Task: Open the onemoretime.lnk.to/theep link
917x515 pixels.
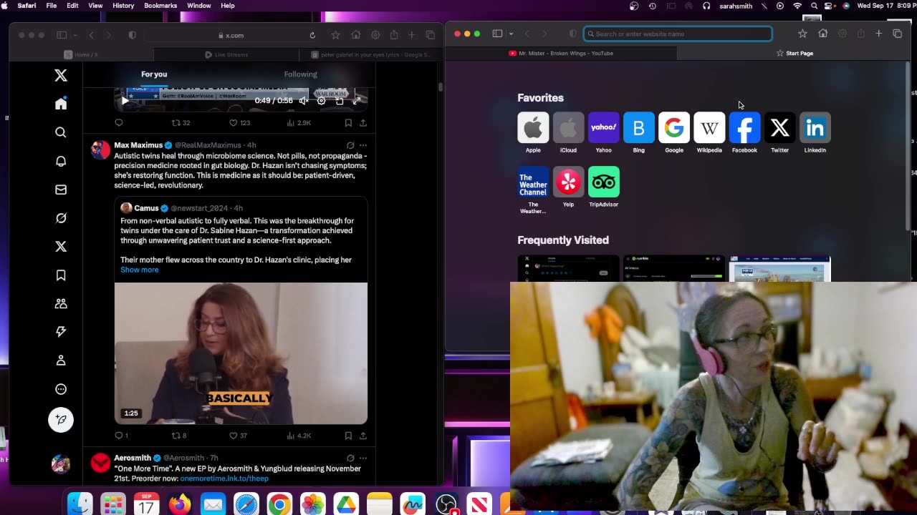Action: coord(224,479)
